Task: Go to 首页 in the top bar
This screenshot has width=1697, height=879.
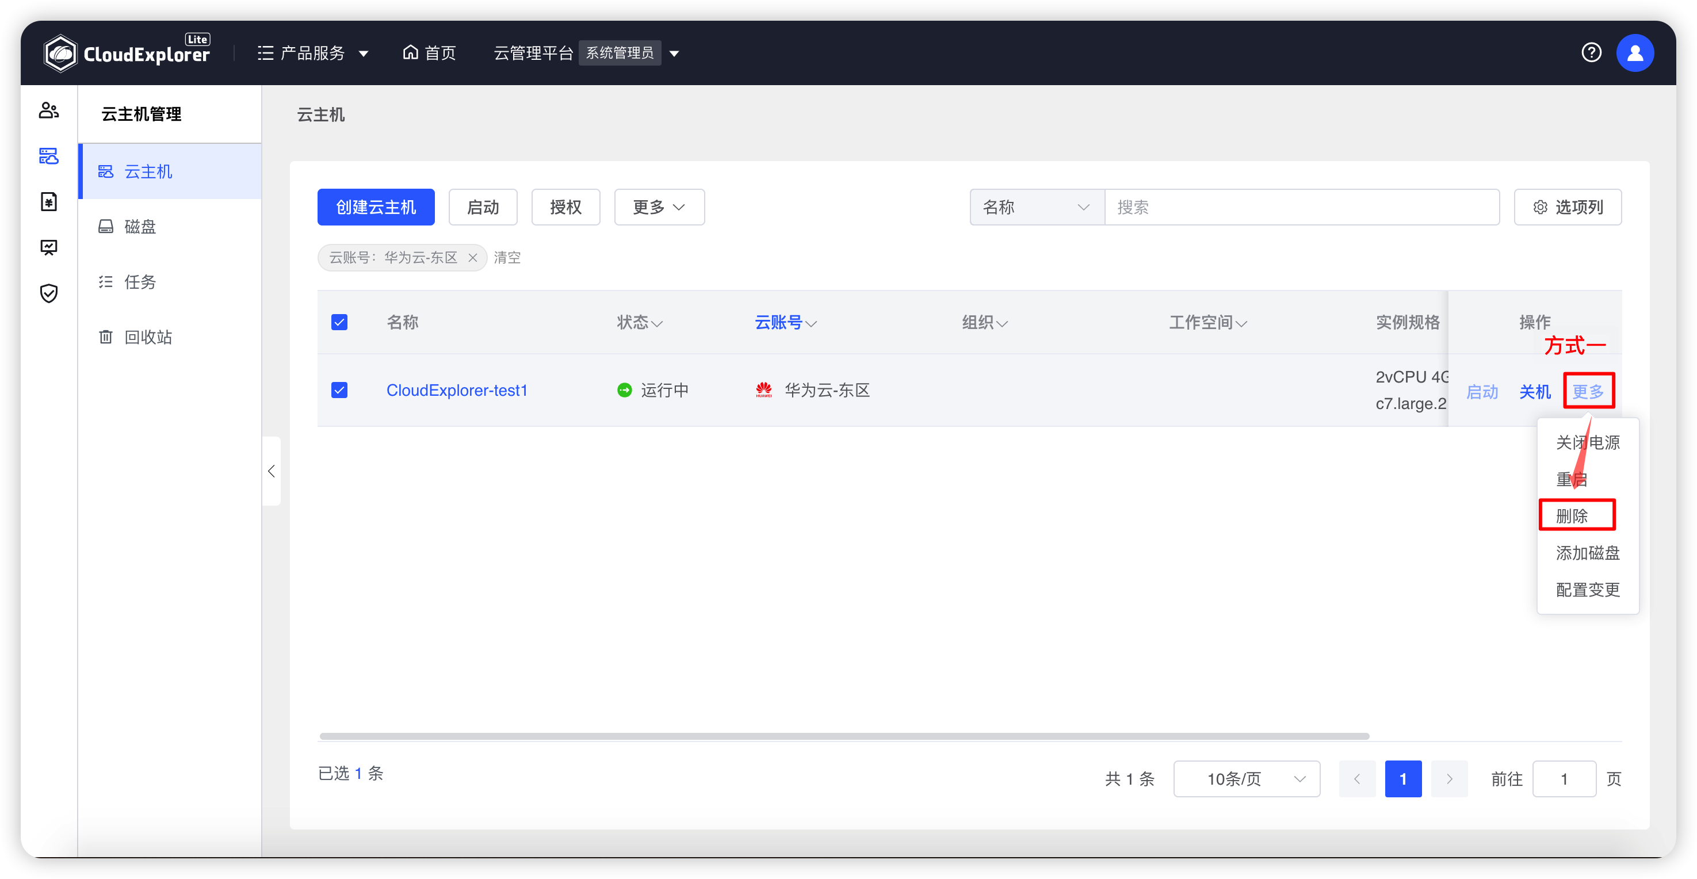Action: tap(430, 53)
